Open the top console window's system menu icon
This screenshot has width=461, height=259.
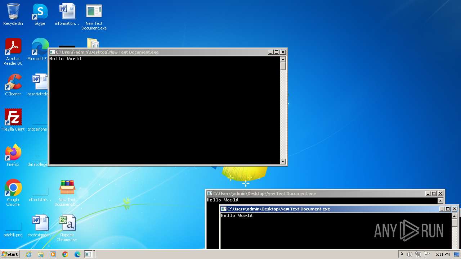[x=52, y=52]
